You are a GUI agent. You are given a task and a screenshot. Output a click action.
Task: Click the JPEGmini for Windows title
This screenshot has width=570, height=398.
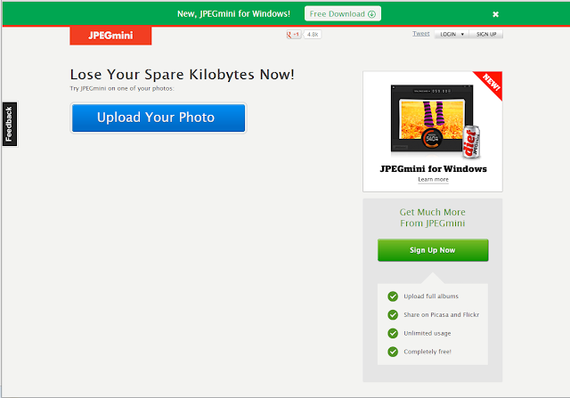(x=433, y=168)
